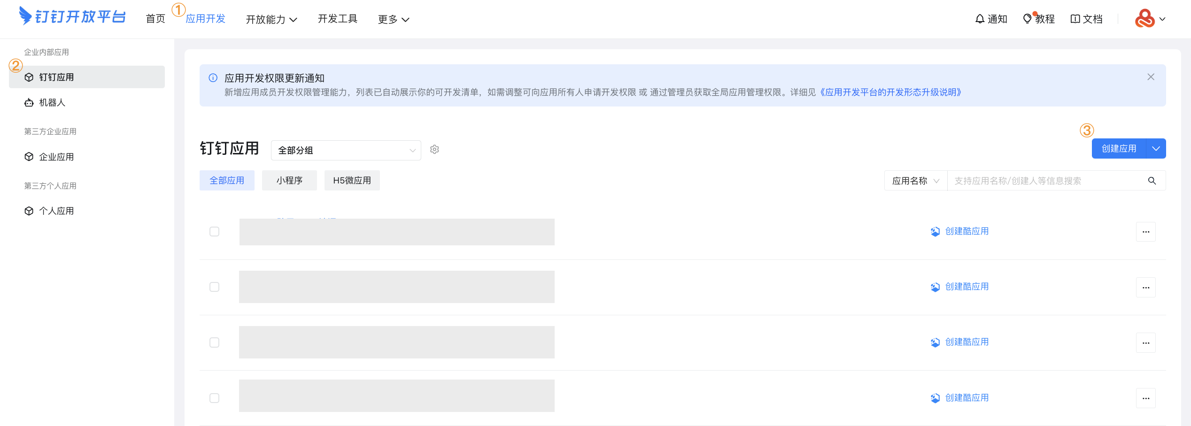Expand the 全部分组 group dropdown

click(x=346, y=150)
